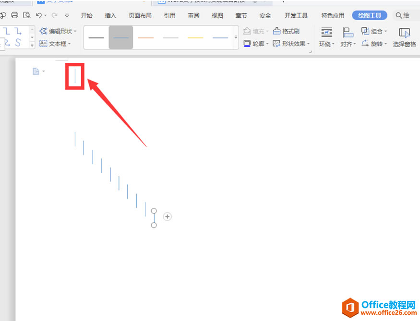Open the 开始 tab
This screenshot has width=420, height=321.
[x=86, y=15]
